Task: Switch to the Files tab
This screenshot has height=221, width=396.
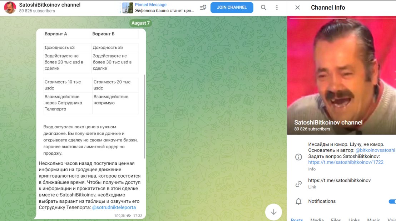Action: pos(336,220)
